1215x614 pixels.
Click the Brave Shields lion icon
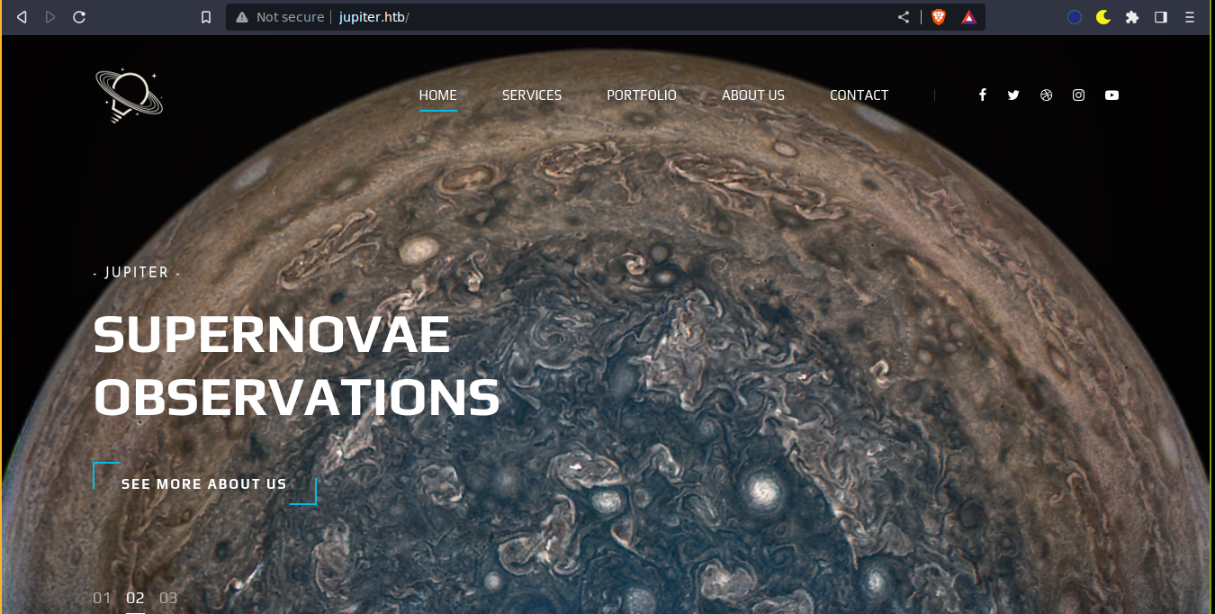point(939,17)
